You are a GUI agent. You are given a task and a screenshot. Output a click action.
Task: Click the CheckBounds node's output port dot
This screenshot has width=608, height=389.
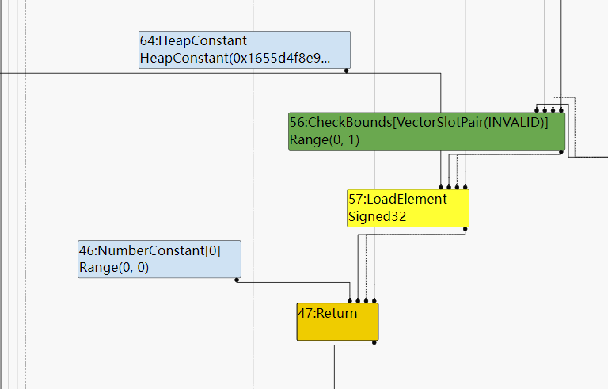click(561, 151)
